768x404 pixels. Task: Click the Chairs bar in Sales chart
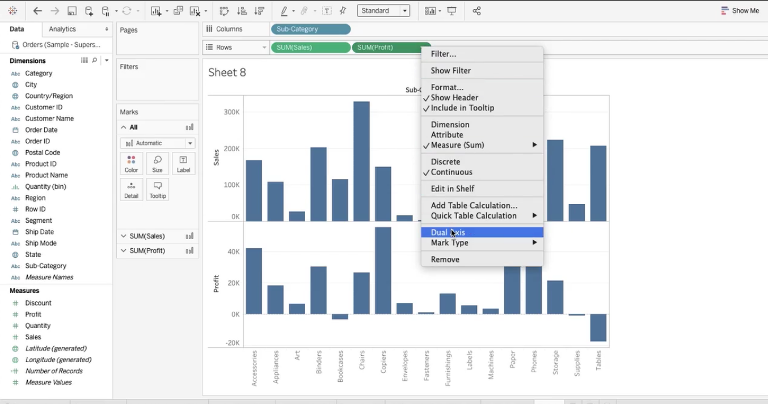tap(361, 161)
